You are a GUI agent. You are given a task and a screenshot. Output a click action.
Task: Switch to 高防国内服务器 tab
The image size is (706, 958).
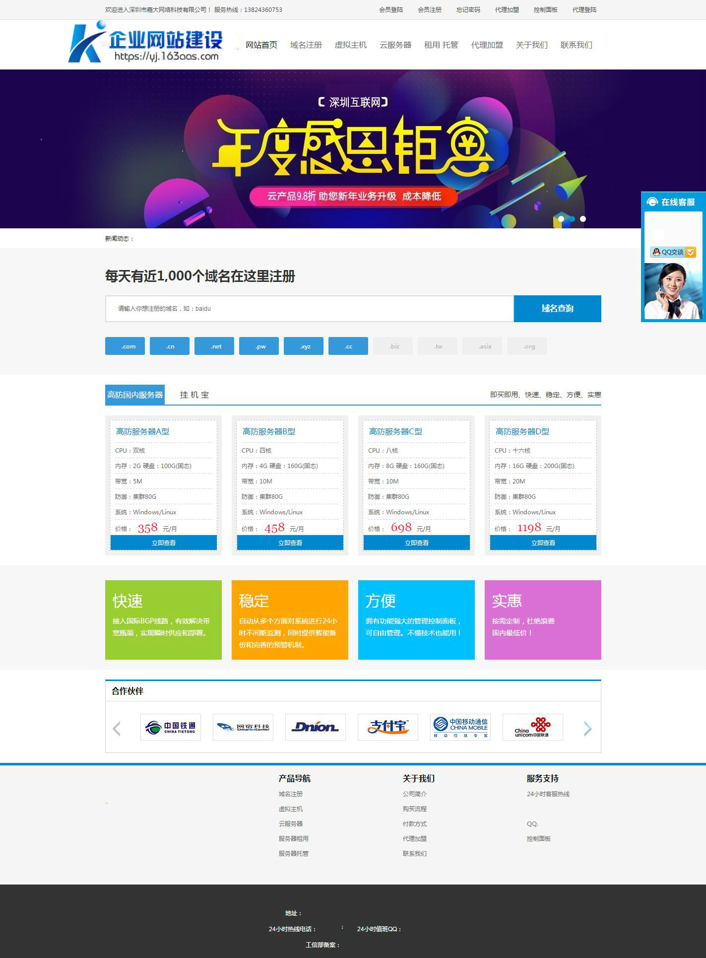pos(135,395)
